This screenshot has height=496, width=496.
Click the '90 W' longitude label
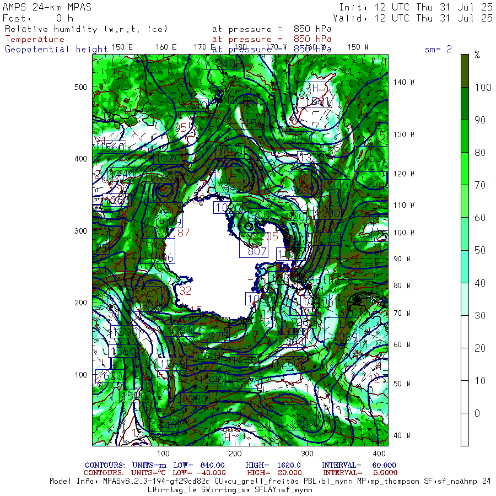(x=402, y=259)
